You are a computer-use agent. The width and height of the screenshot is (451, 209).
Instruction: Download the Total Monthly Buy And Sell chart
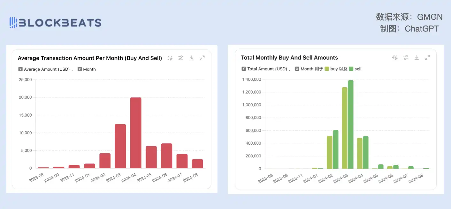click(x=417, y=57)
